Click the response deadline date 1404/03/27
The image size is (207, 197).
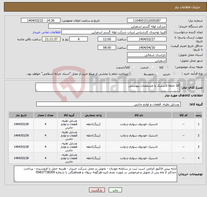coord(147,39)
